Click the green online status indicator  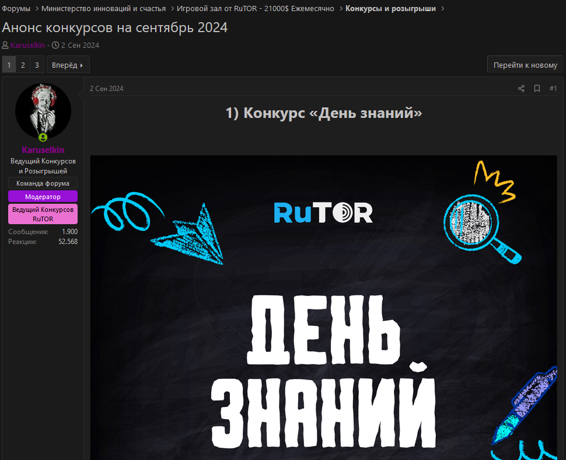pyautogui.click(x=43, y=137)
